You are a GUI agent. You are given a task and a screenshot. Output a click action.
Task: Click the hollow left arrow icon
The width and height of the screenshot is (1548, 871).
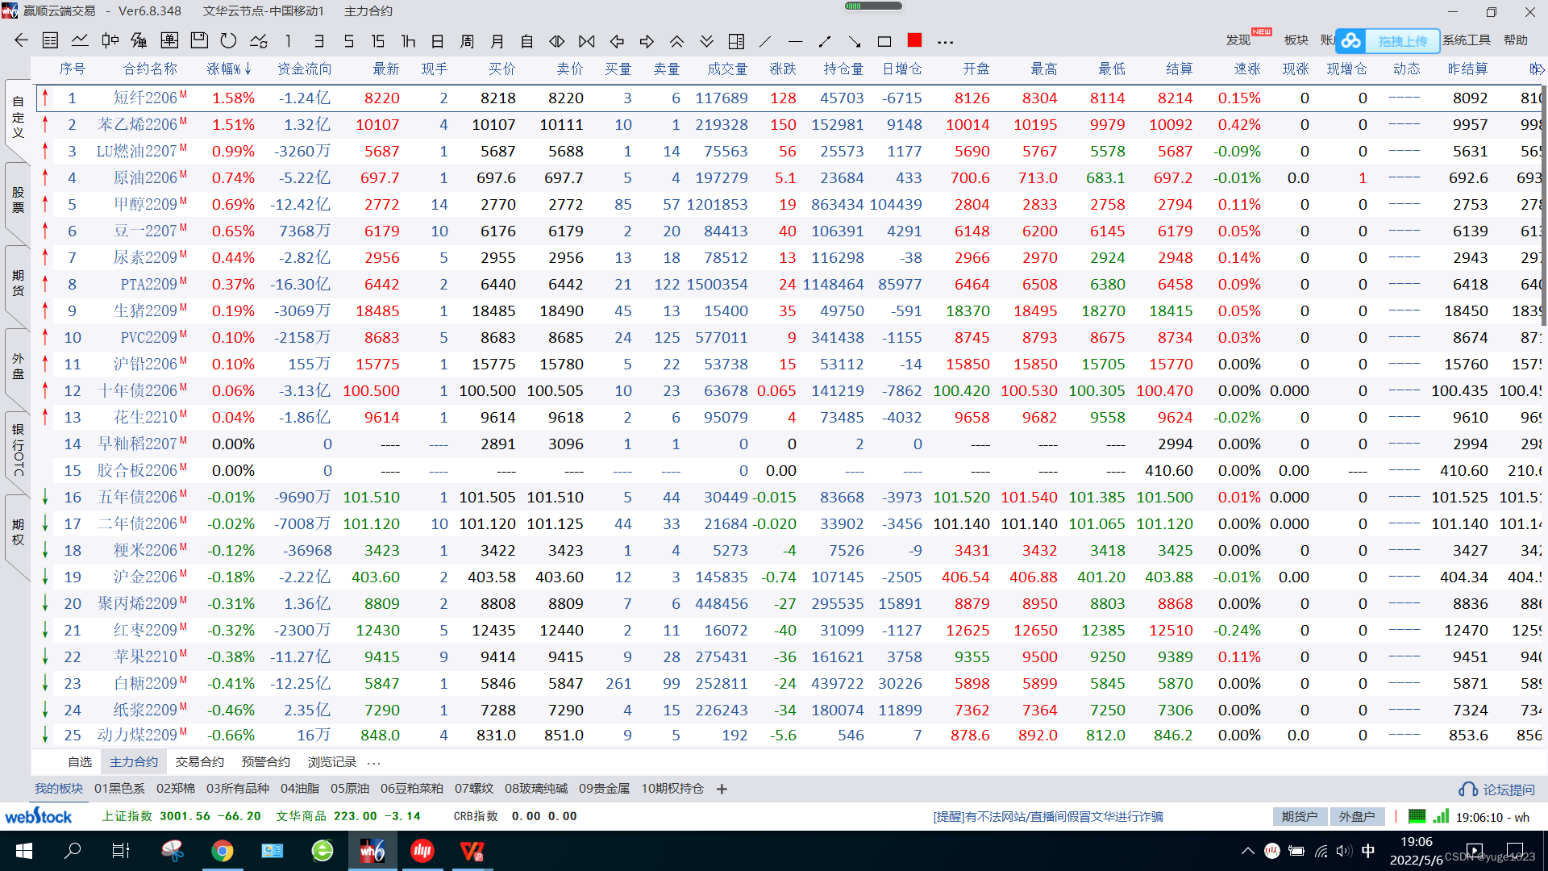618,40
